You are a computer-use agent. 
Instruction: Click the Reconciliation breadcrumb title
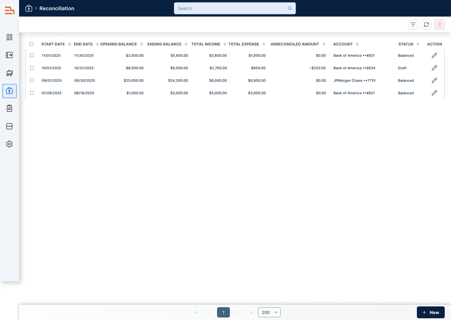[x=57, y=8]
